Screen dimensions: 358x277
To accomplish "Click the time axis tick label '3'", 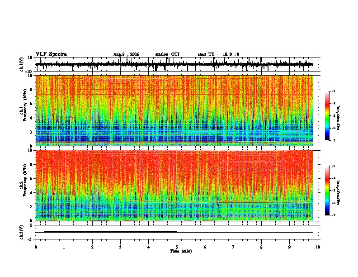I will coord(120,247).
